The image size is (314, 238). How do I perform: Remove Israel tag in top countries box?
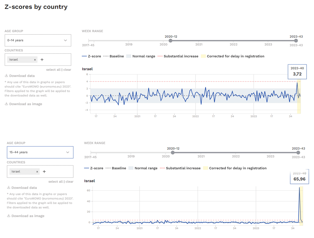[x=35, y=60]
